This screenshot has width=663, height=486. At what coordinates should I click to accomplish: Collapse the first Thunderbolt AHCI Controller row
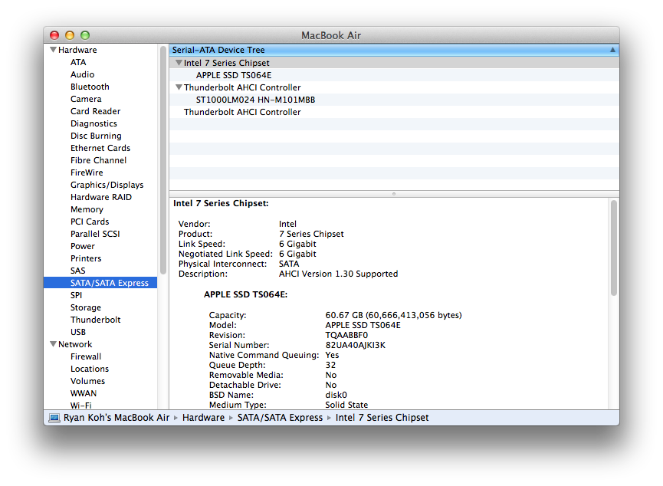click(179, 87)
